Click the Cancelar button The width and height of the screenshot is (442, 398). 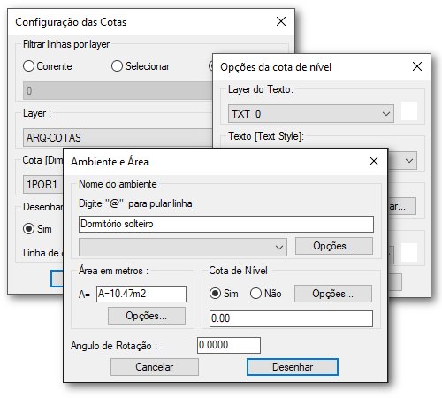click(155, 367)
